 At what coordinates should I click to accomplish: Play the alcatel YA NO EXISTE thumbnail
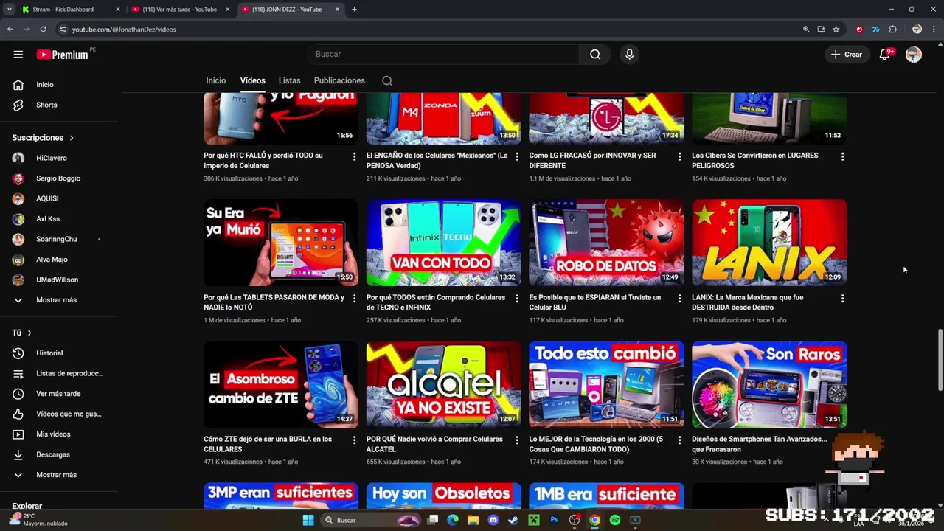[443, 384]
